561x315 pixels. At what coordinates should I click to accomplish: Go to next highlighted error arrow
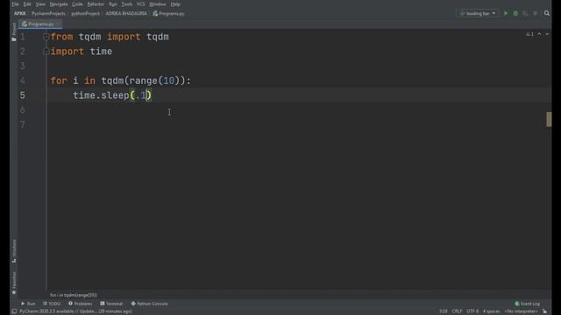pyautogui.click(x=547, y=34)
